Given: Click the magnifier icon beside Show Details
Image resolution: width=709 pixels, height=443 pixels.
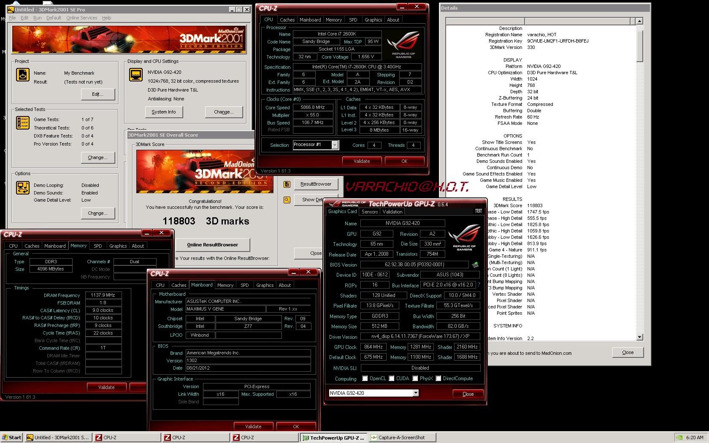Looking at the screenshot, I should click(x=287, y=200).
